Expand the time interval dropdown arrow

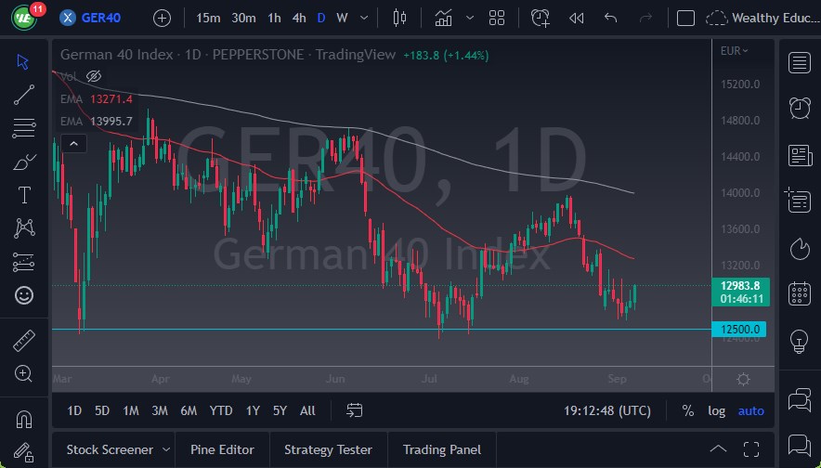click(x=362, y=18)
